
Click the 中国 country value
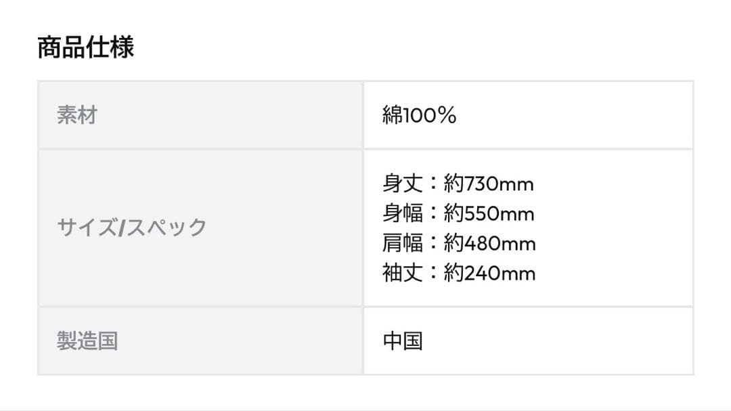point(403,341)
